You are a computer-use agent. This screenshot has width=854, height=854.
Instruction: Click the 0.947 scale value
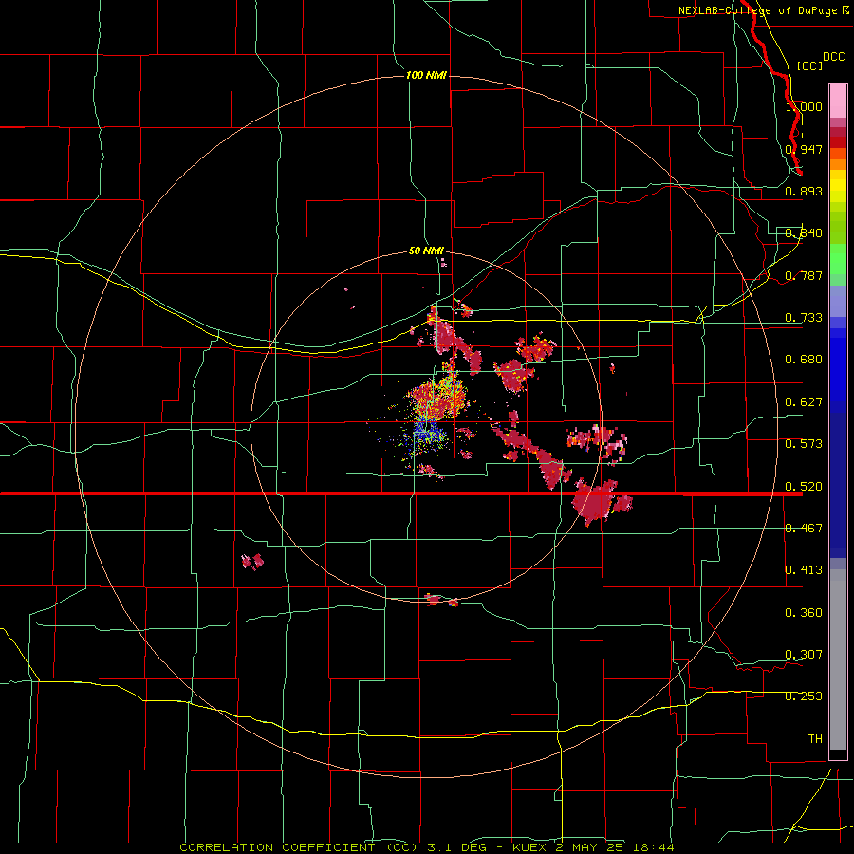click(x=804, y=149)
